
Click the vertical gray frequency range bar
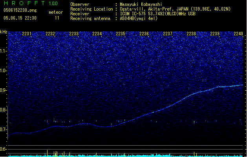(8, 123)
